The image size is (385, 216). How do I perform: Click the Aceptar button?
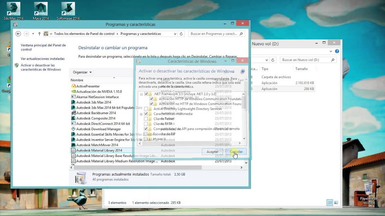tap(212, 152)
